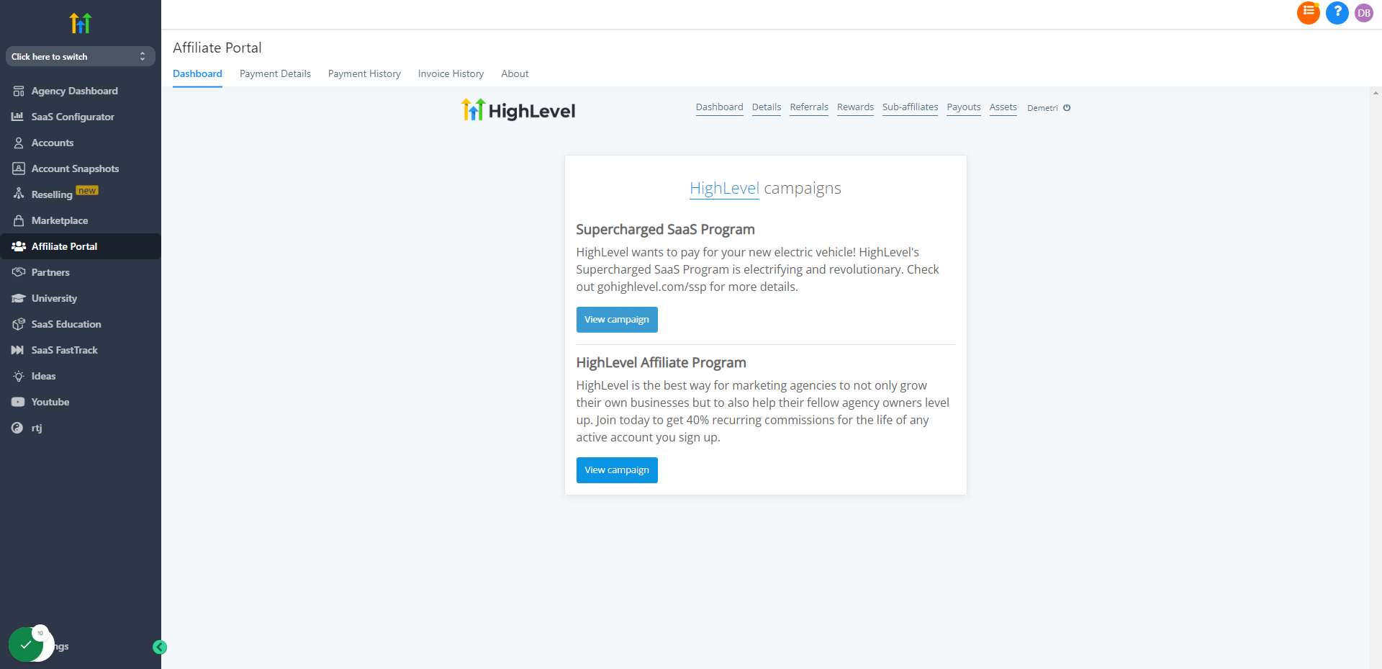Click the green checkmark checklist widget
The height and width of the screenshot is (669, 1382).
click(26, 645)
